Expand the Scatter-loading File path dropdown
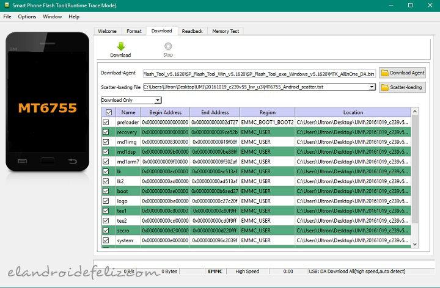The image size is (440, 288). [372, 87]
